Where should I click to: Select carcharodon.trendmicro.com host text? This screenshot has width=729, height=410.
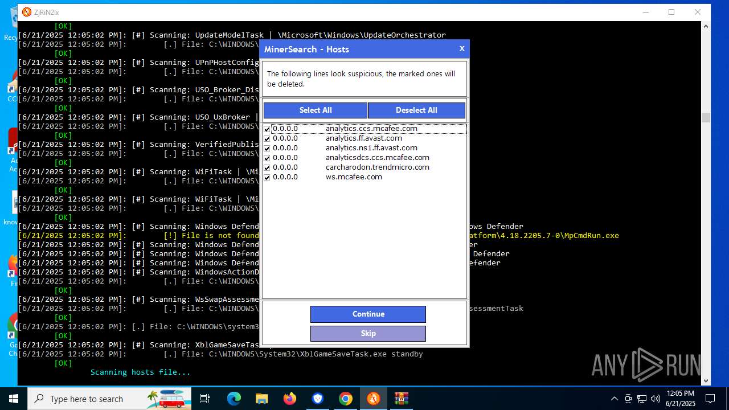coord(378,167)
